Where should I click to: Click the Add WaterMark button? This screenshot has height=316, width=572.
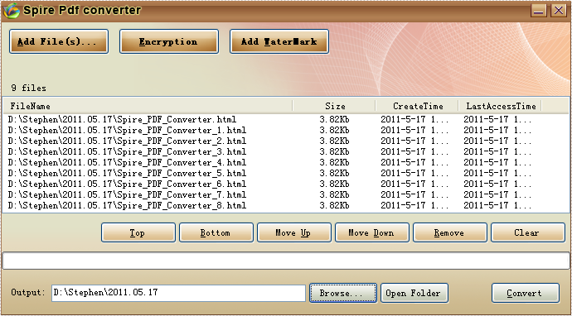[x=279, y=41]
